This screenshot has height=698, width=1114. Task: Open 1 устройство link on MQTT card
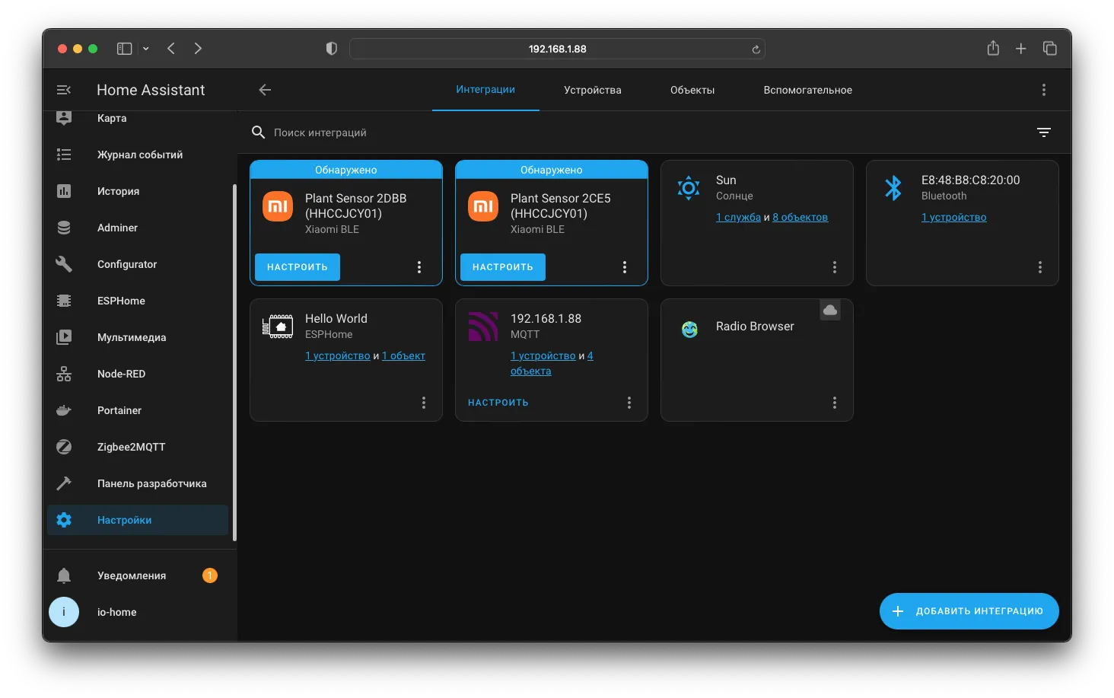tap(543, 355)
